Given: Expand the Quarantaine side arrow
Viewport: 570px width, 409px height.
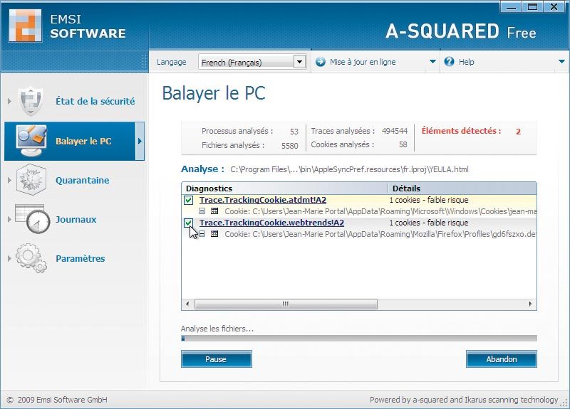Looking at the screenshot, I should pyautogui.click(x=9, y=180).
